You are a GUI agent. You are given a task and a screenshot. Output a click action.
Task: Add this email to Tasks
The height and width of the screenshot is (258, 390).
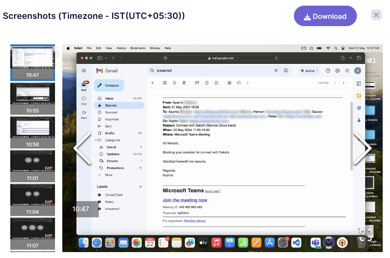[x=216, y=83]
